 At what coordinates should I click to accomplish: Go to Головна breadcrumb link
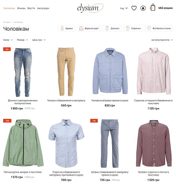[x=7, y=22]
